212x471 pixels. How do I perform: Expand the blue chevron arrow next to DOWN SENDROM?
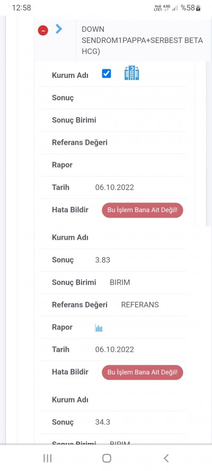click(59, 29)
